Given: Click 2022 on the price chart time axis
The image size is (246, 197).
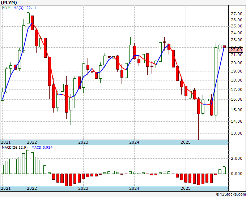Looking at the screenshot, I should 32,142.
